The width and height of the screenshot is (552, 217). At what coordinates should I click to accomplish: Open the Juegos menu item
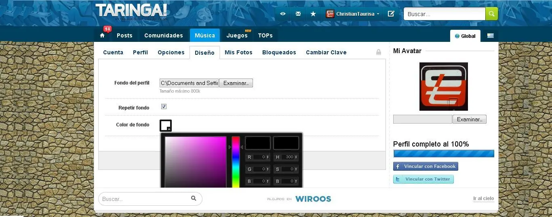[x=237, y=35]
